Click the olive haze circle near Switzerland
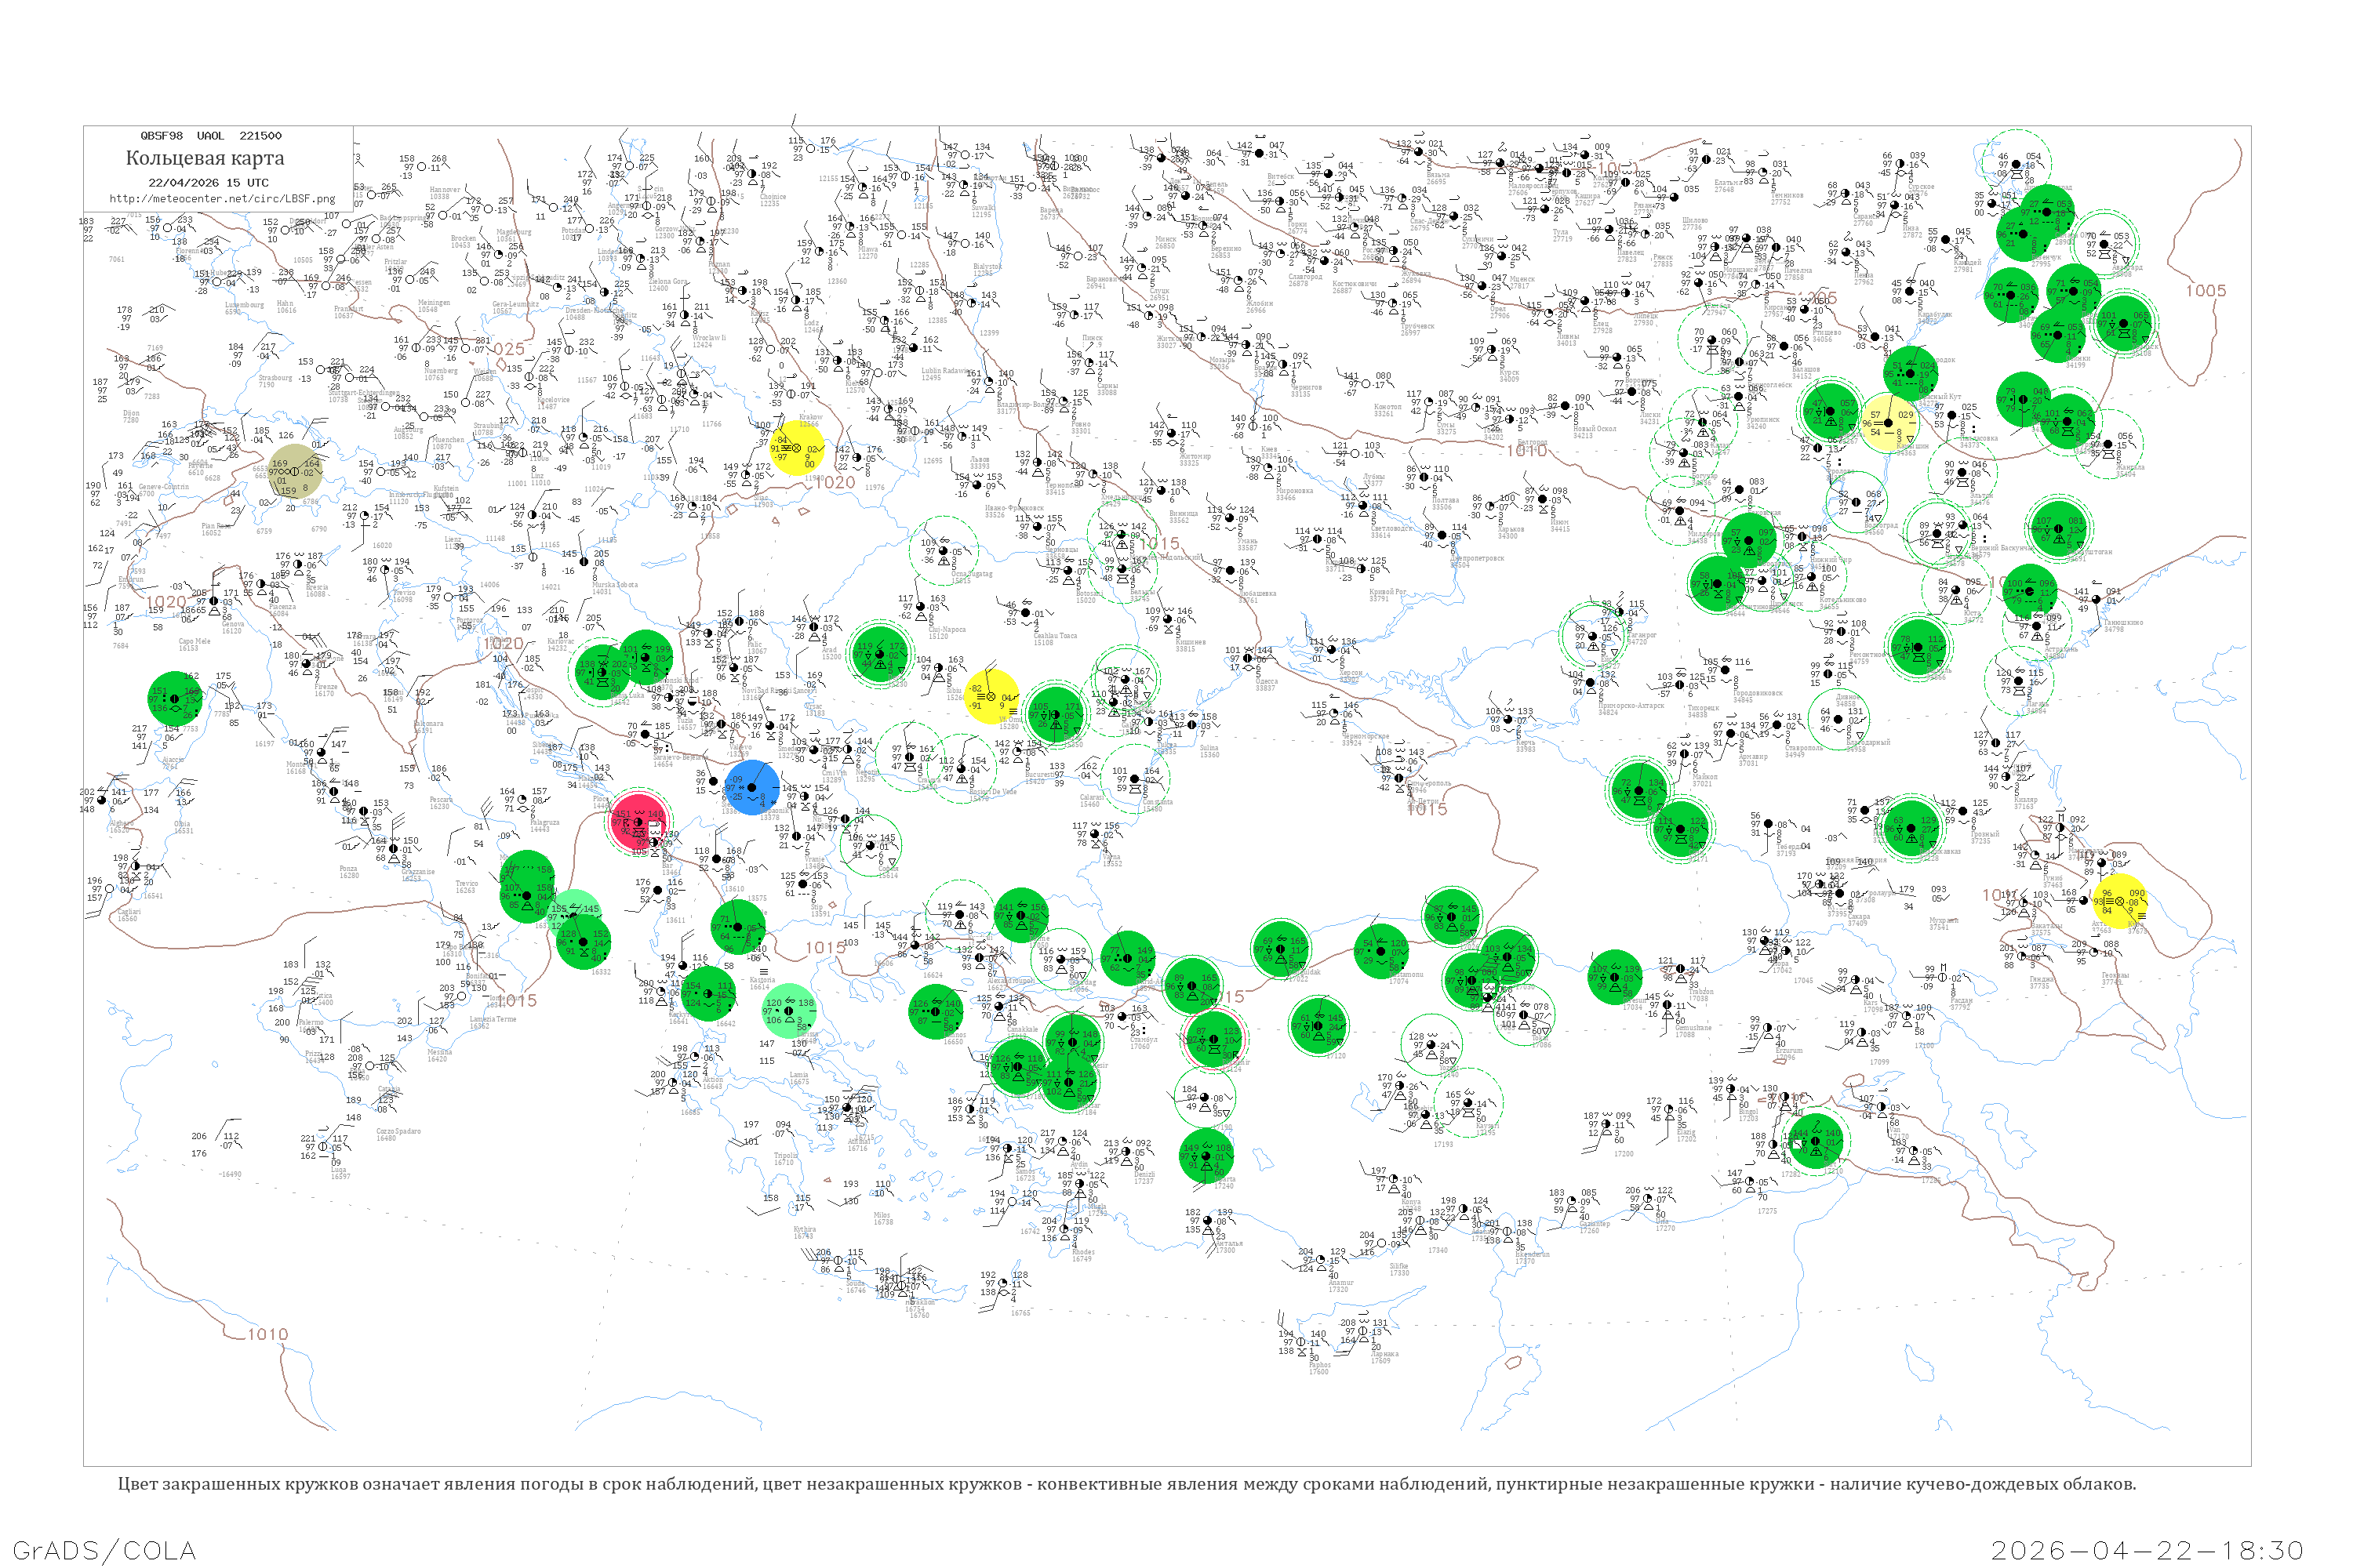 click(296, 472)
